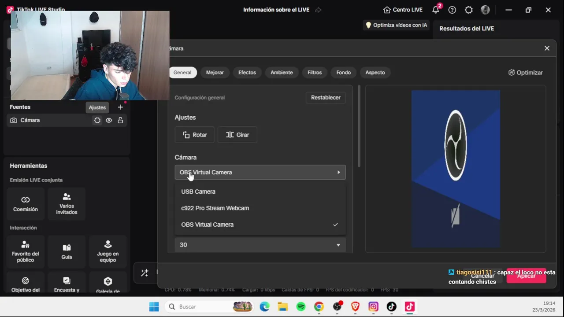
Task: Open the Coemisión tool
Action: pos(26,204)
